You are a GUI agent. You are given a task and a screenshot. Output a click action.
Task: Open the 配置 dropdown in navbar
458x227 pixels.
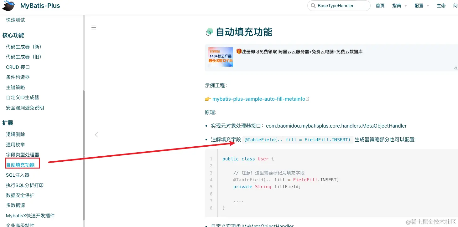422,6
